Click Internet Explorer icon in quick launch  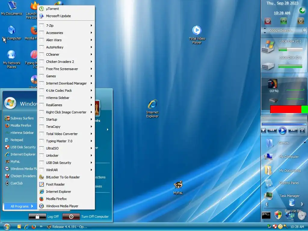(x=26, y=227)
